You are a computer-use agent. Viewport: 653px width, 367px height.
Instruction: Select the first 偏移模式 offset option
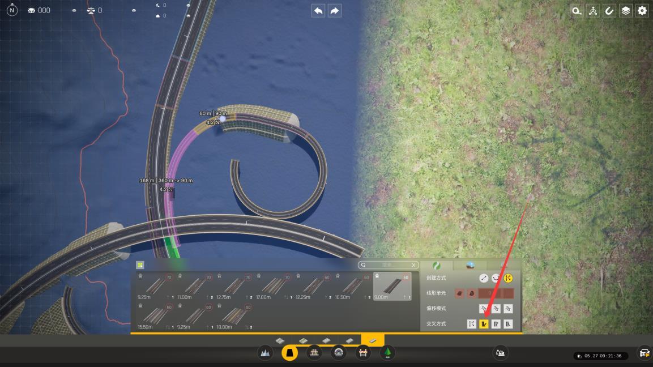(484, 309)
